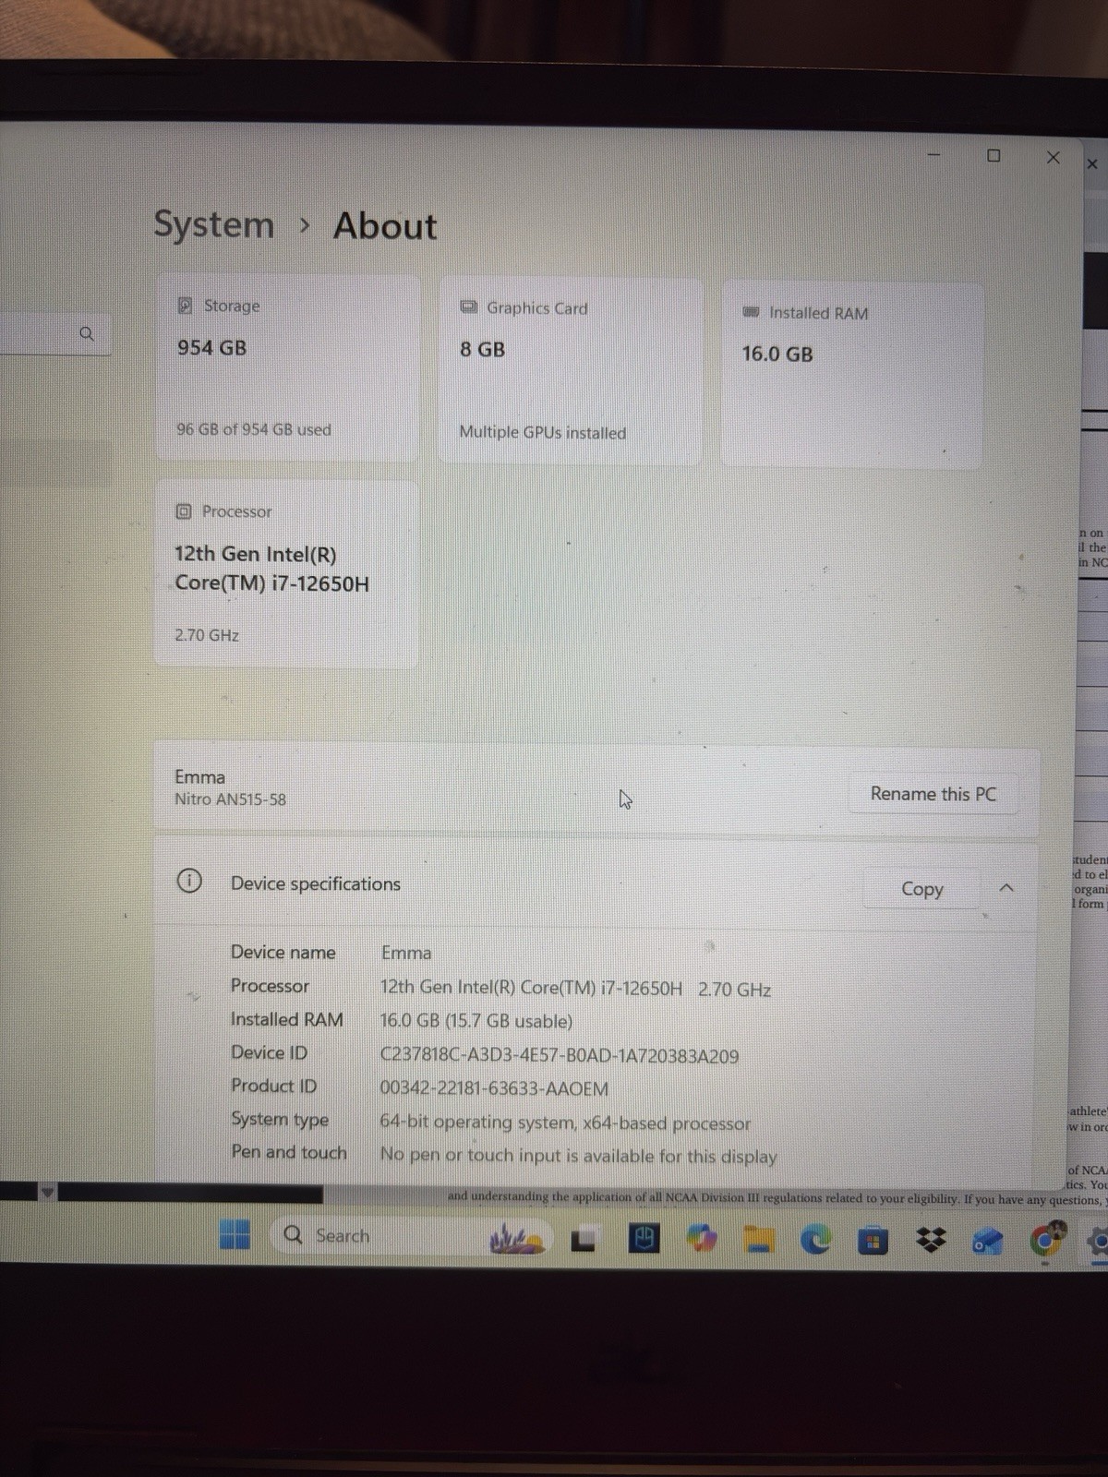Click the Processor chip icon

pos(184,510)
